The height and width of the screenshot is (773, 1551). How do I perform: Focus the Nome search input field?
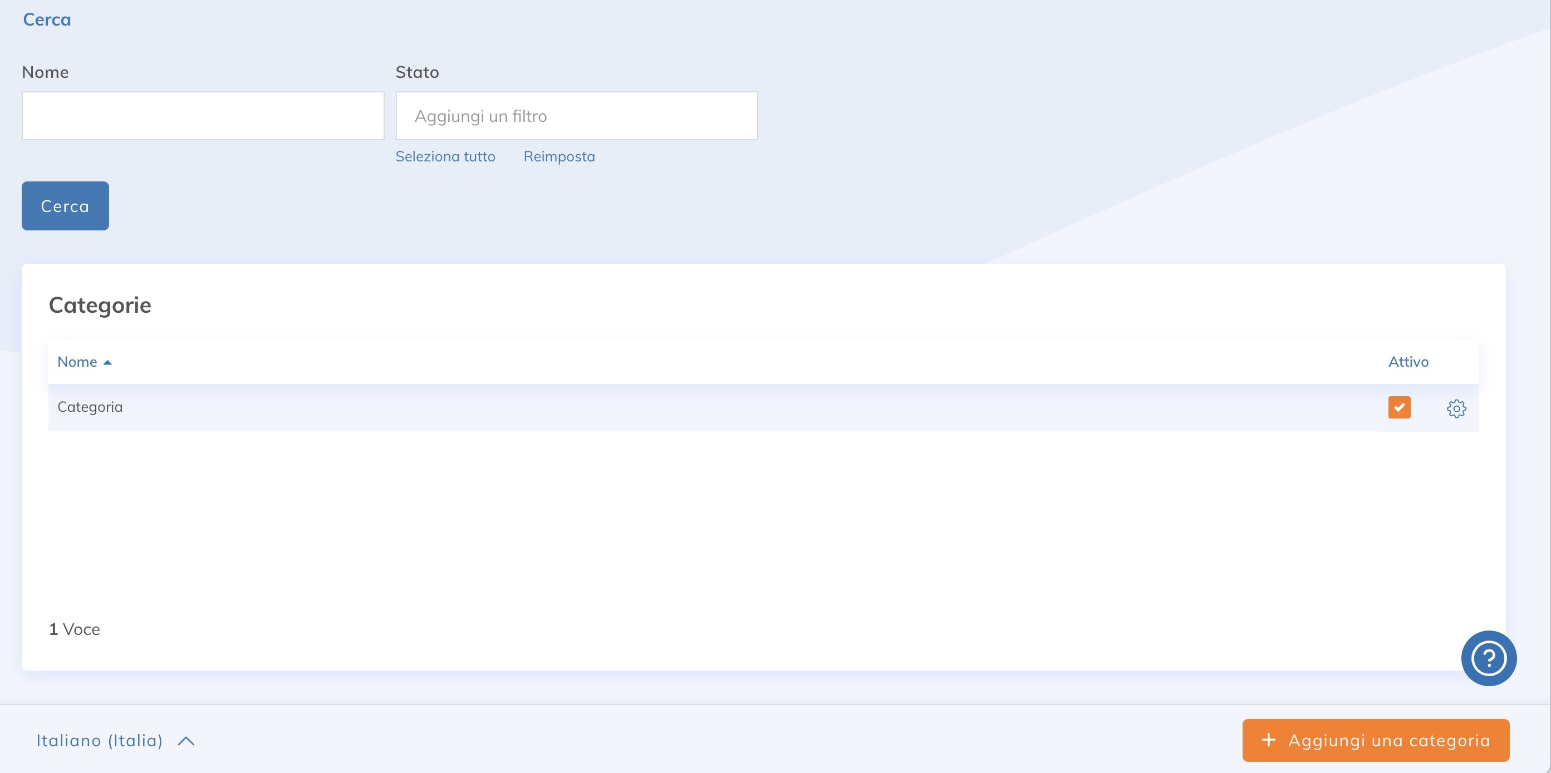coord(203,116)
